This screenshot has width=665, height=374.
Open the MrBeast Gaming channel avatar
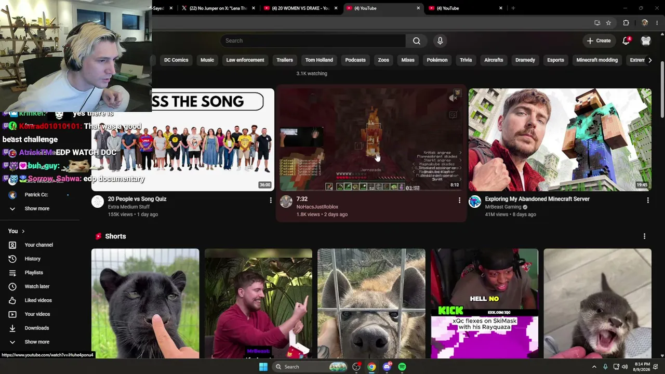[475, 202]
